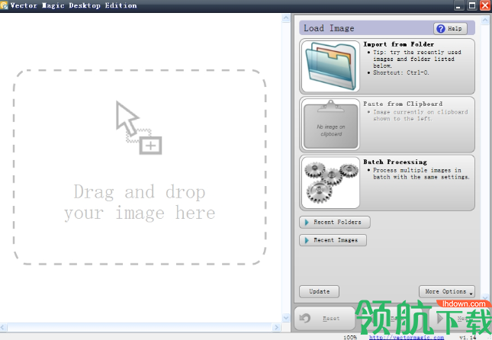Click the Help question mark icon
Viewport: 492px width, 340px height.
[x=441, y=28]
